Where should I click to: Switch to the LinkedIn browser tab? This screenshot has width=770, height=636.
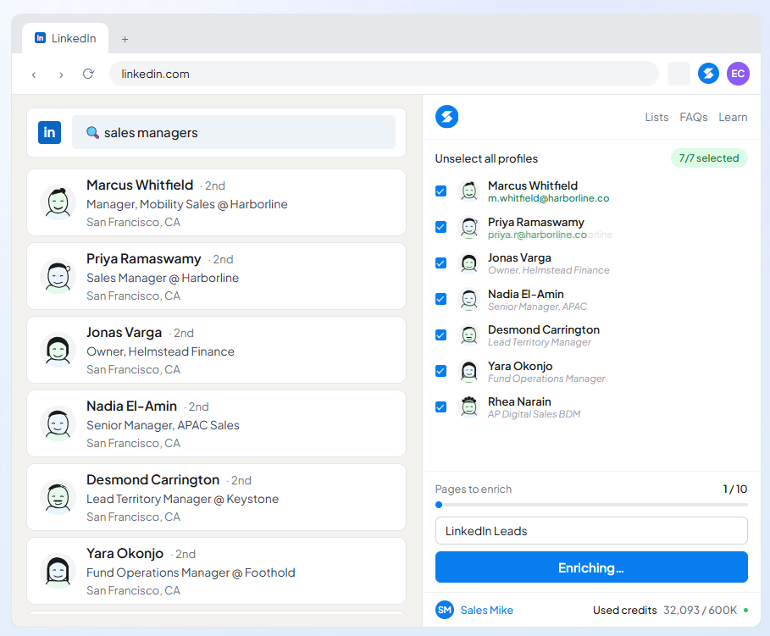(65, 38)
